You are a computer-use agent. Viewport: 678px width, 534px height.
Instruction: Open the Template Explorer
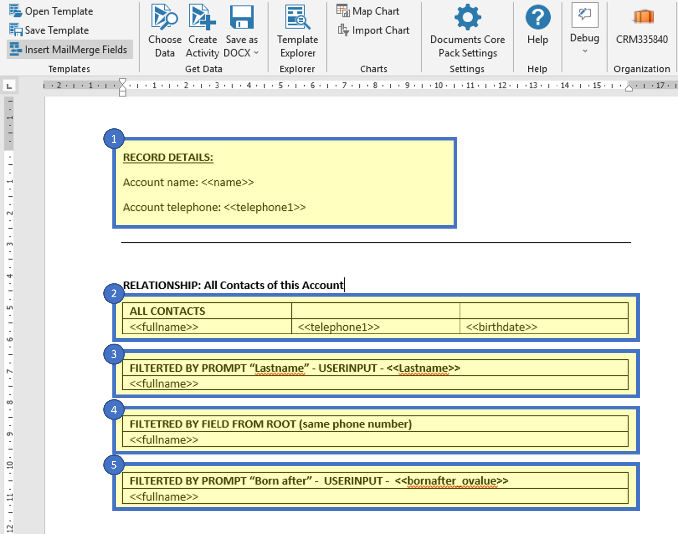[297, 17]
